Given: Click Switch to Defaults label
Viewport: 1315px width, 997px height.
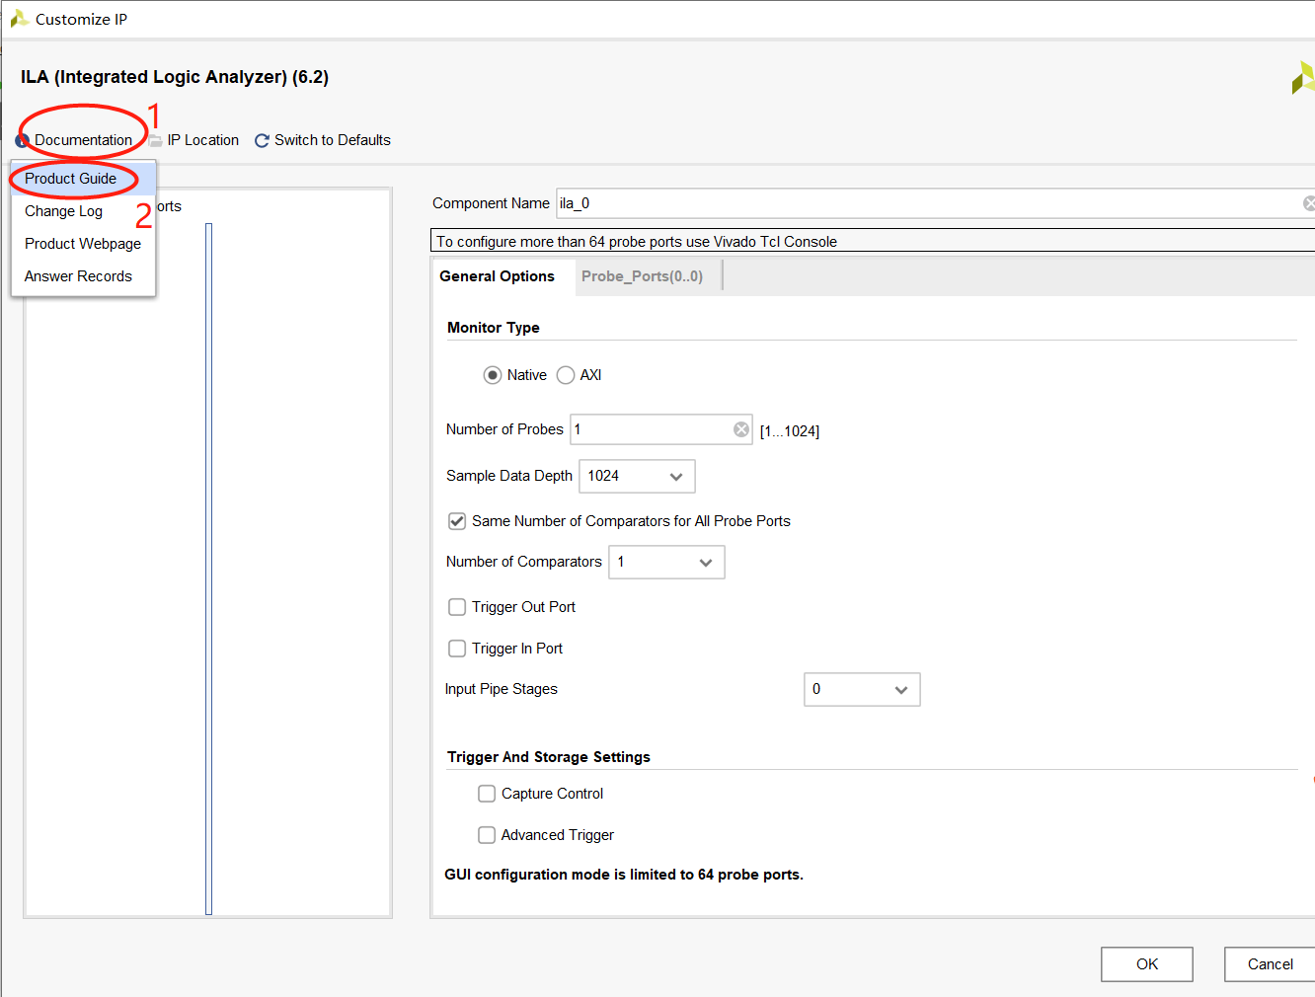Looking at the screenshot, I should [333, 140].
